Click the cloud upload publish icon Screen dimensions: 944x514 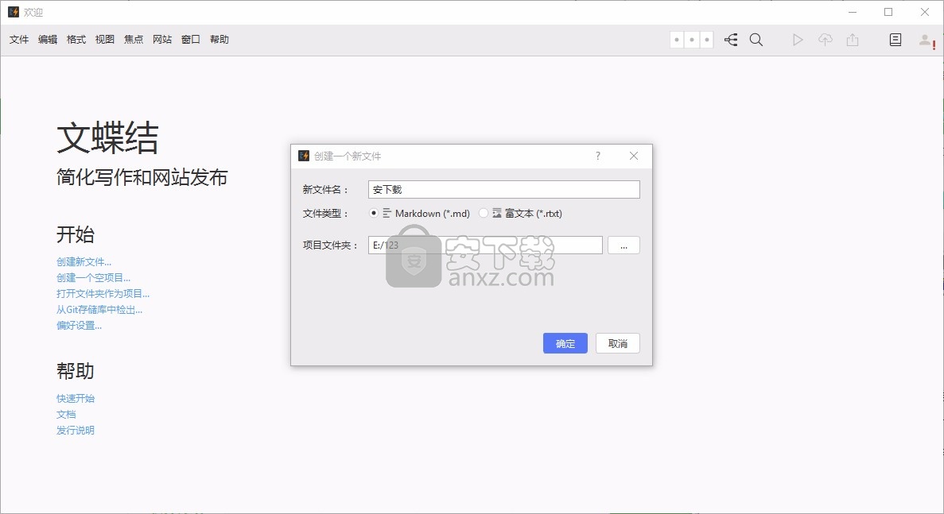coord(826,40)
